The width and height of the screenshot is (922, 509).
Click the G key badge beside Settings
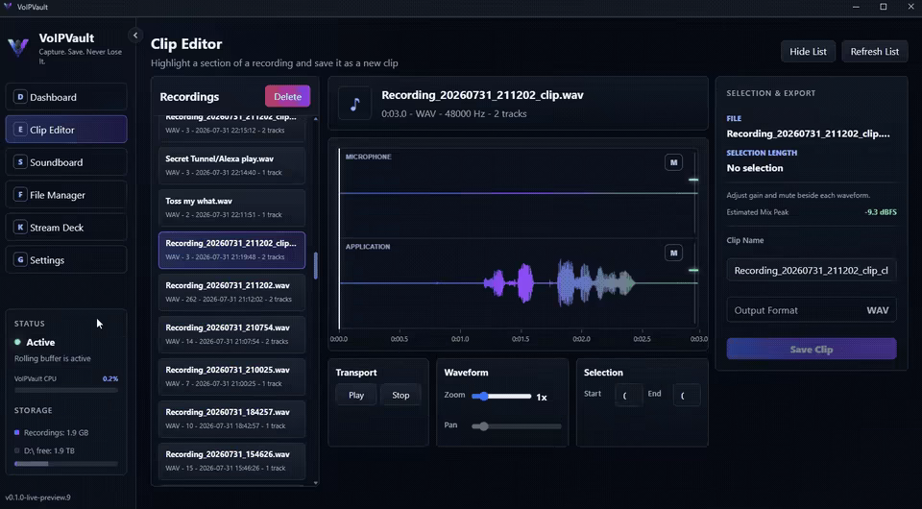click(20, 260)
